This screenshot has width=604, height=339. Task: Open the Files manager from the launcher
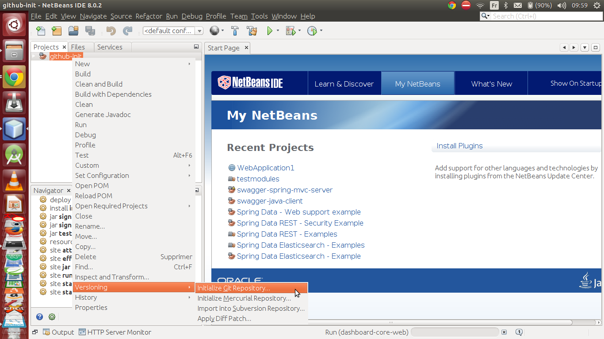14,51
